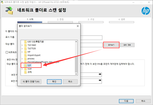Expand the process folder

22,59
